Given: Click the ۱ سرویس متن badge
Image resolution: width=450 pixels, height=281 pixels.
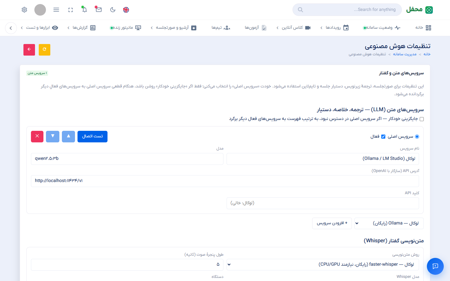Looking at the screenshot, I should click(37, 73).
